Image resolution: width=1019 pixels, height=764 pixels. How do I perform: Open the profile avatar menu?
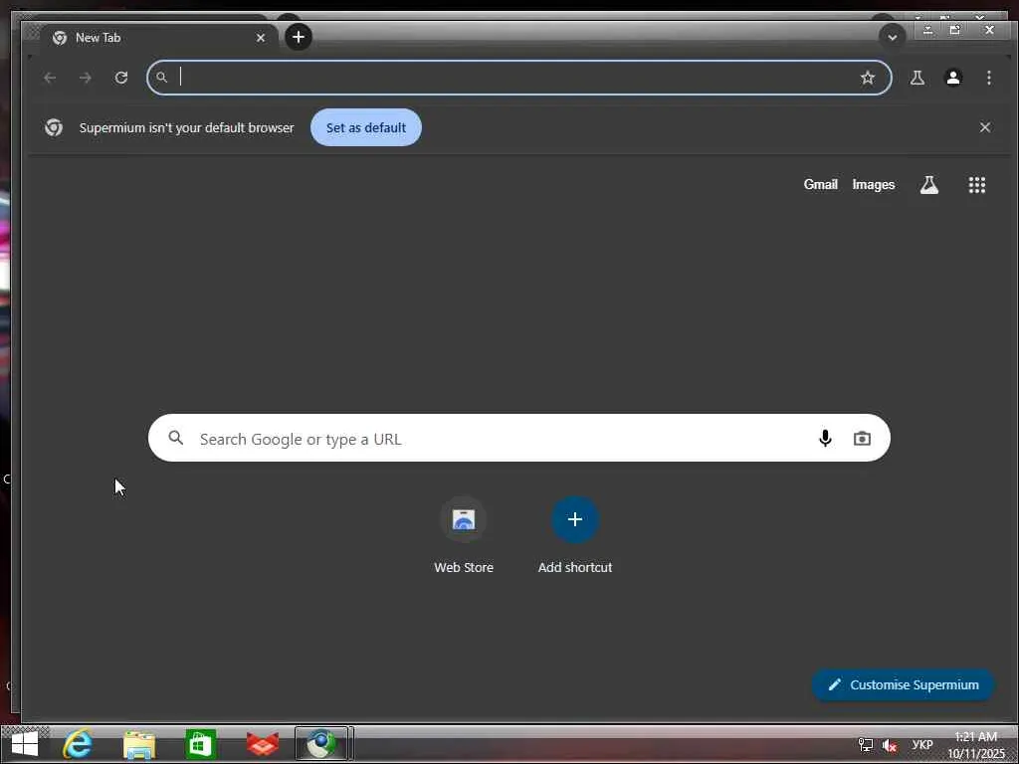pyautogui.click(x=952, y=78)
